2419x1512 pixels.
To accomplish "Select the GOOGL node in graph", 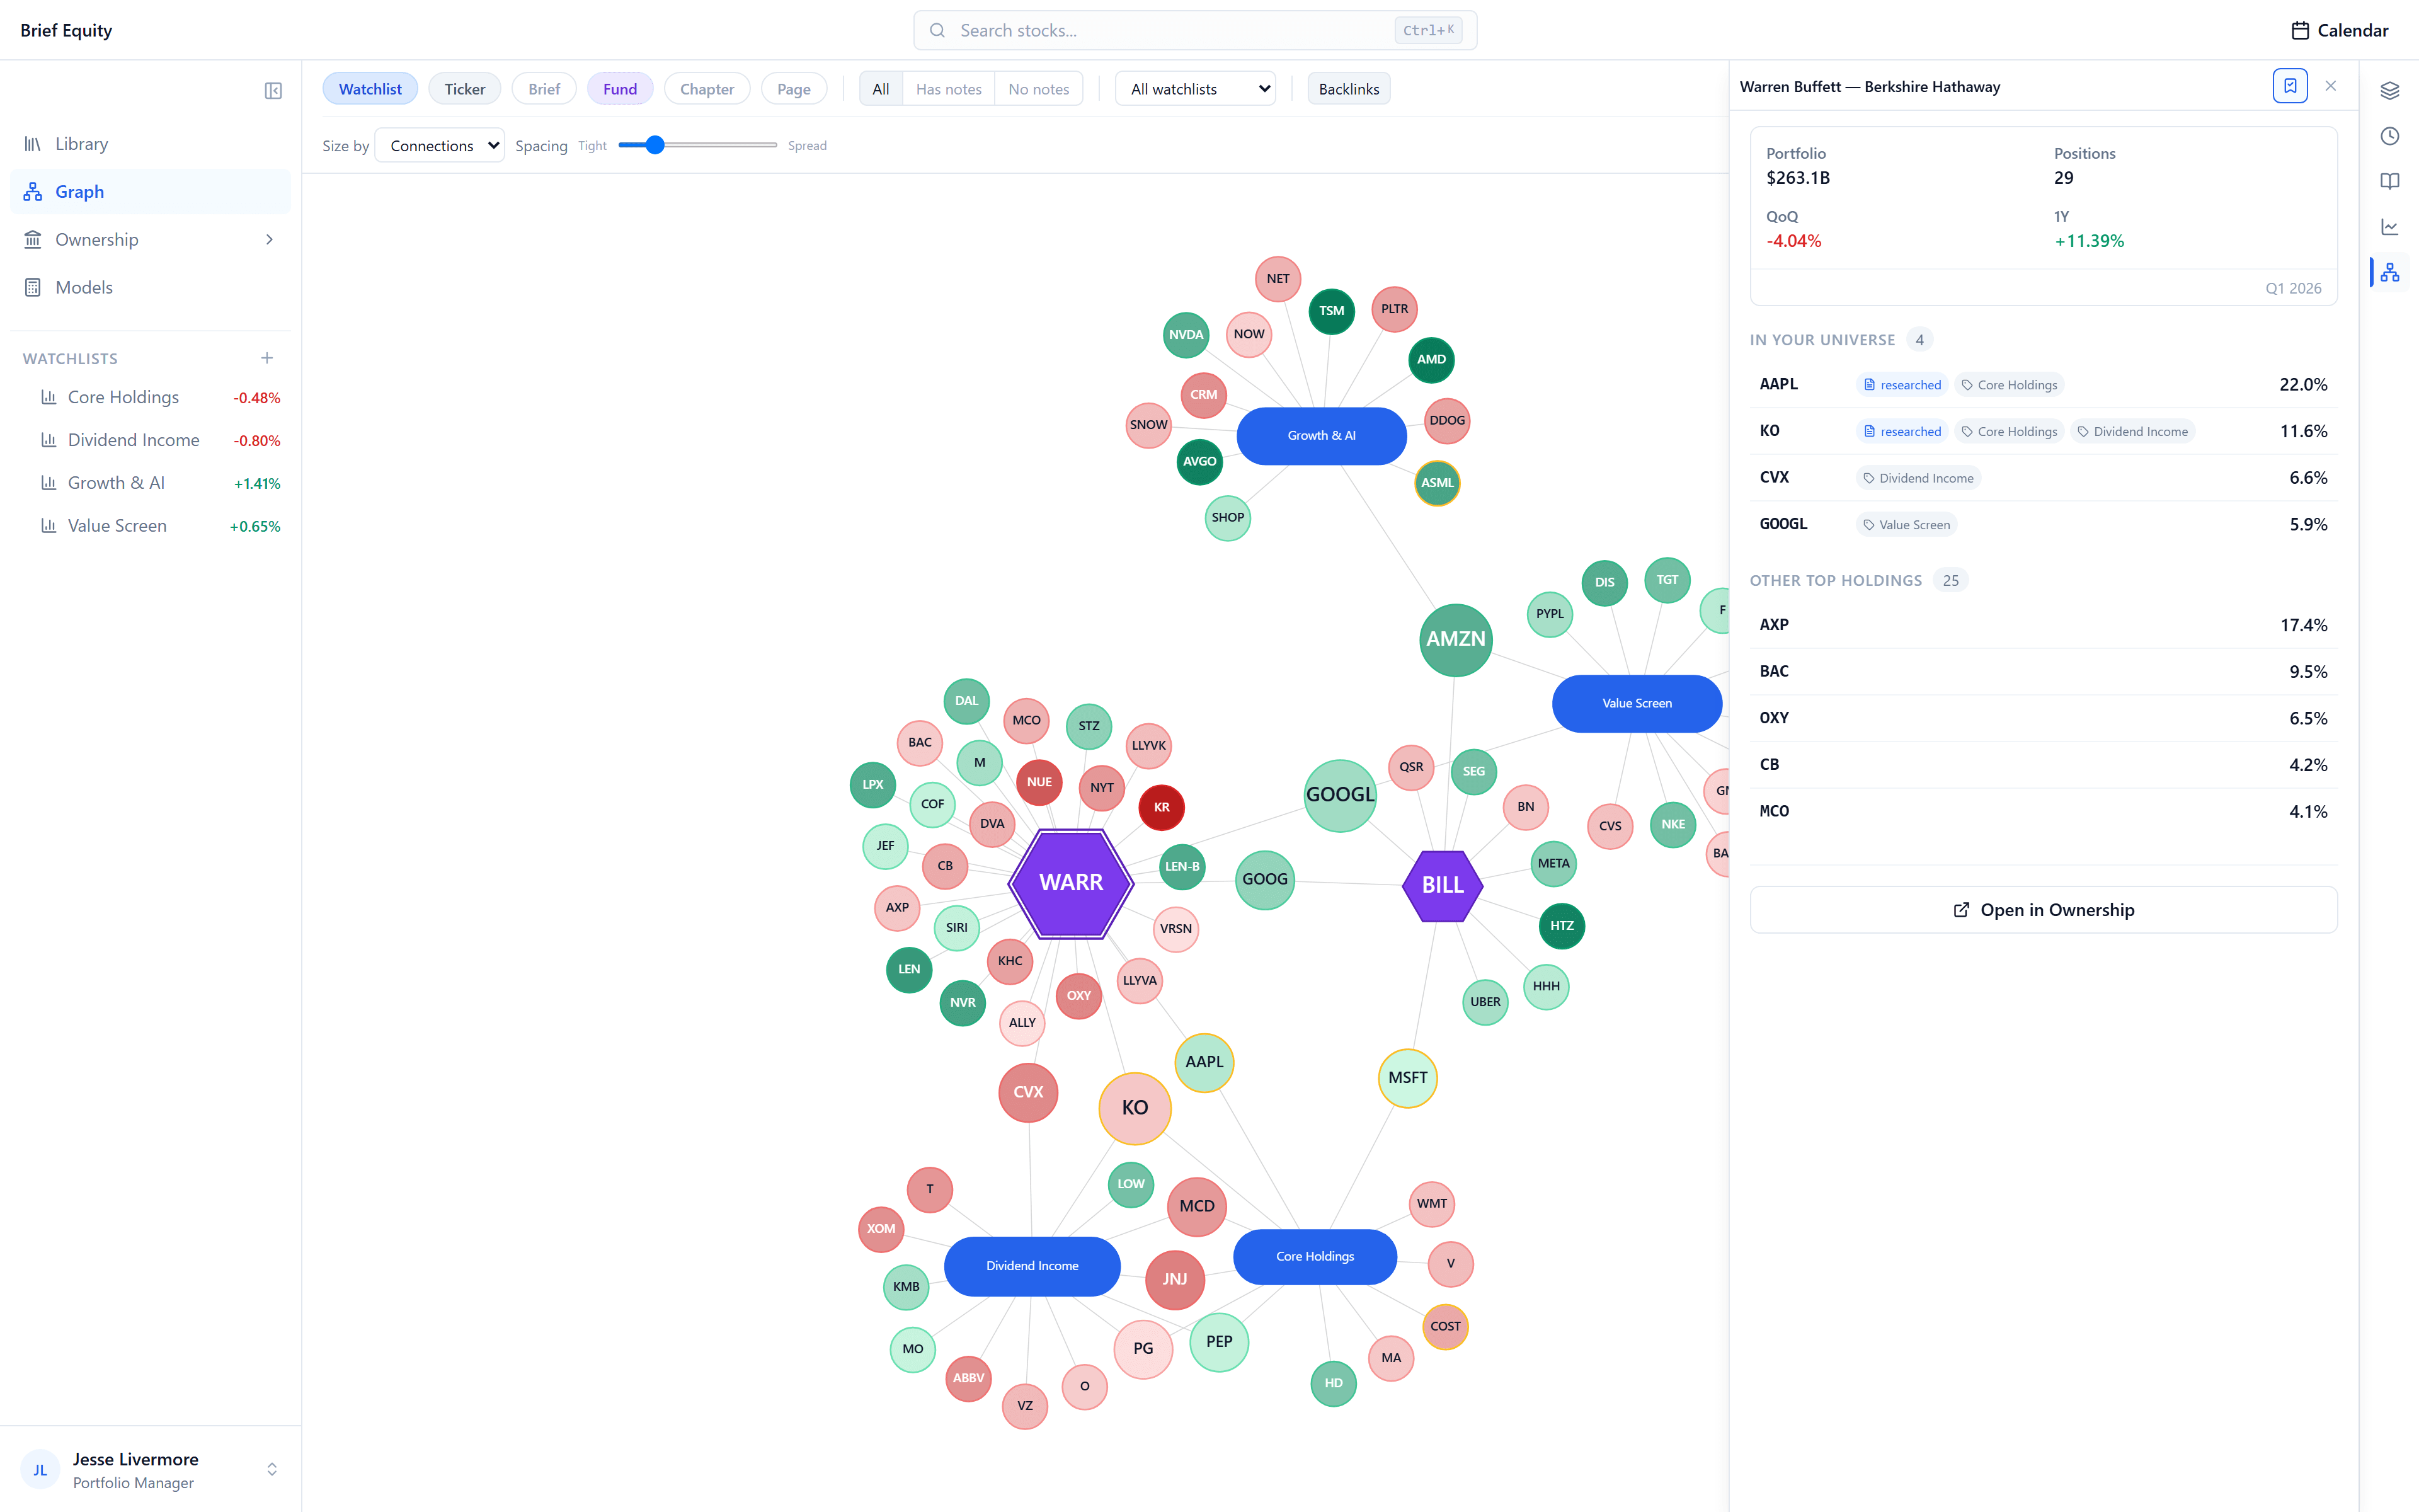I will coord(1341,795).
